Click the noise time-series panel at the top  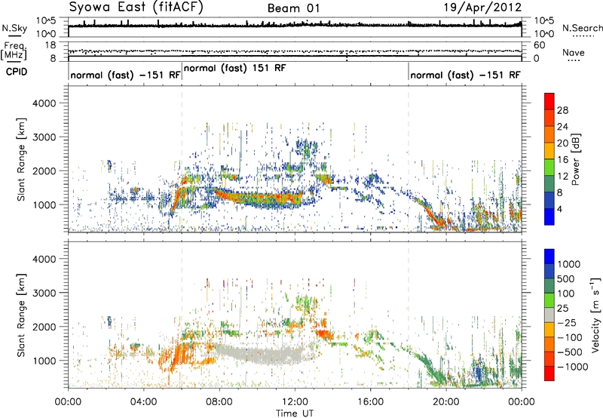(295, 27)
